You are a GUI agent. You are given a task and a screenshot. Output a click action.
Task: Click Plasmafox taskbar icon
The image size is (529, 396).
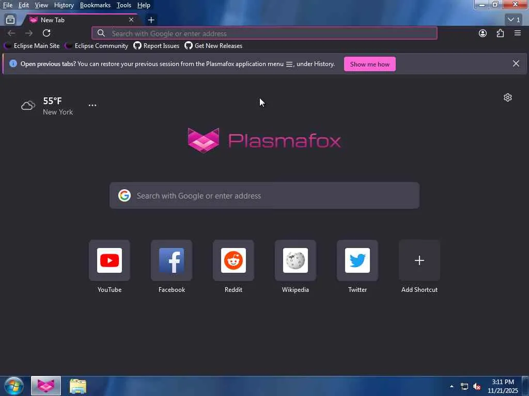[x=46, y=386]
